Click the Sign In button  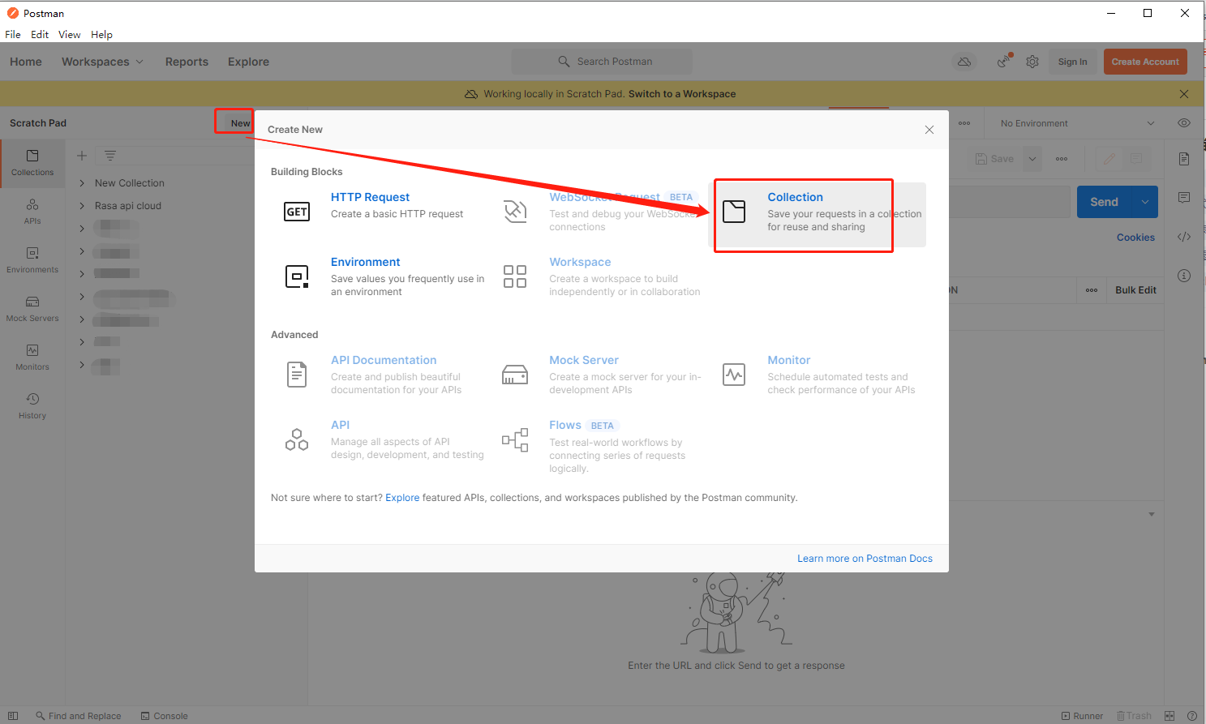coord(1072,62)
